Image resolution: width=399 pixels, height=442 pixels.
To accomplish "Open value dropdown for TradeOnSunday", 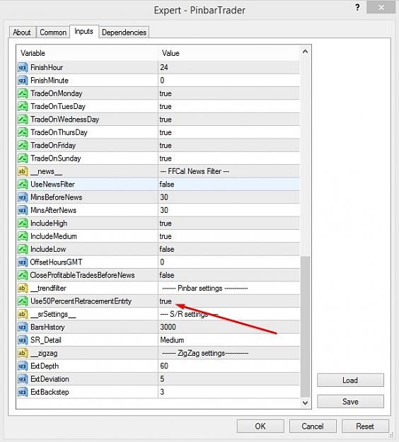I will pyautogui.click(x=229, y=158).
